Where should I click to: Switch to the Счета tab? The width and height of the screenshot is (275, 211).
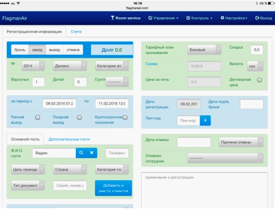point(76,32)
